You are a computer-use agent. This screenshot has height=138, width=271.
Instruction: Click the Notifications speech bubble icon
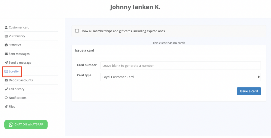point(6,98)
